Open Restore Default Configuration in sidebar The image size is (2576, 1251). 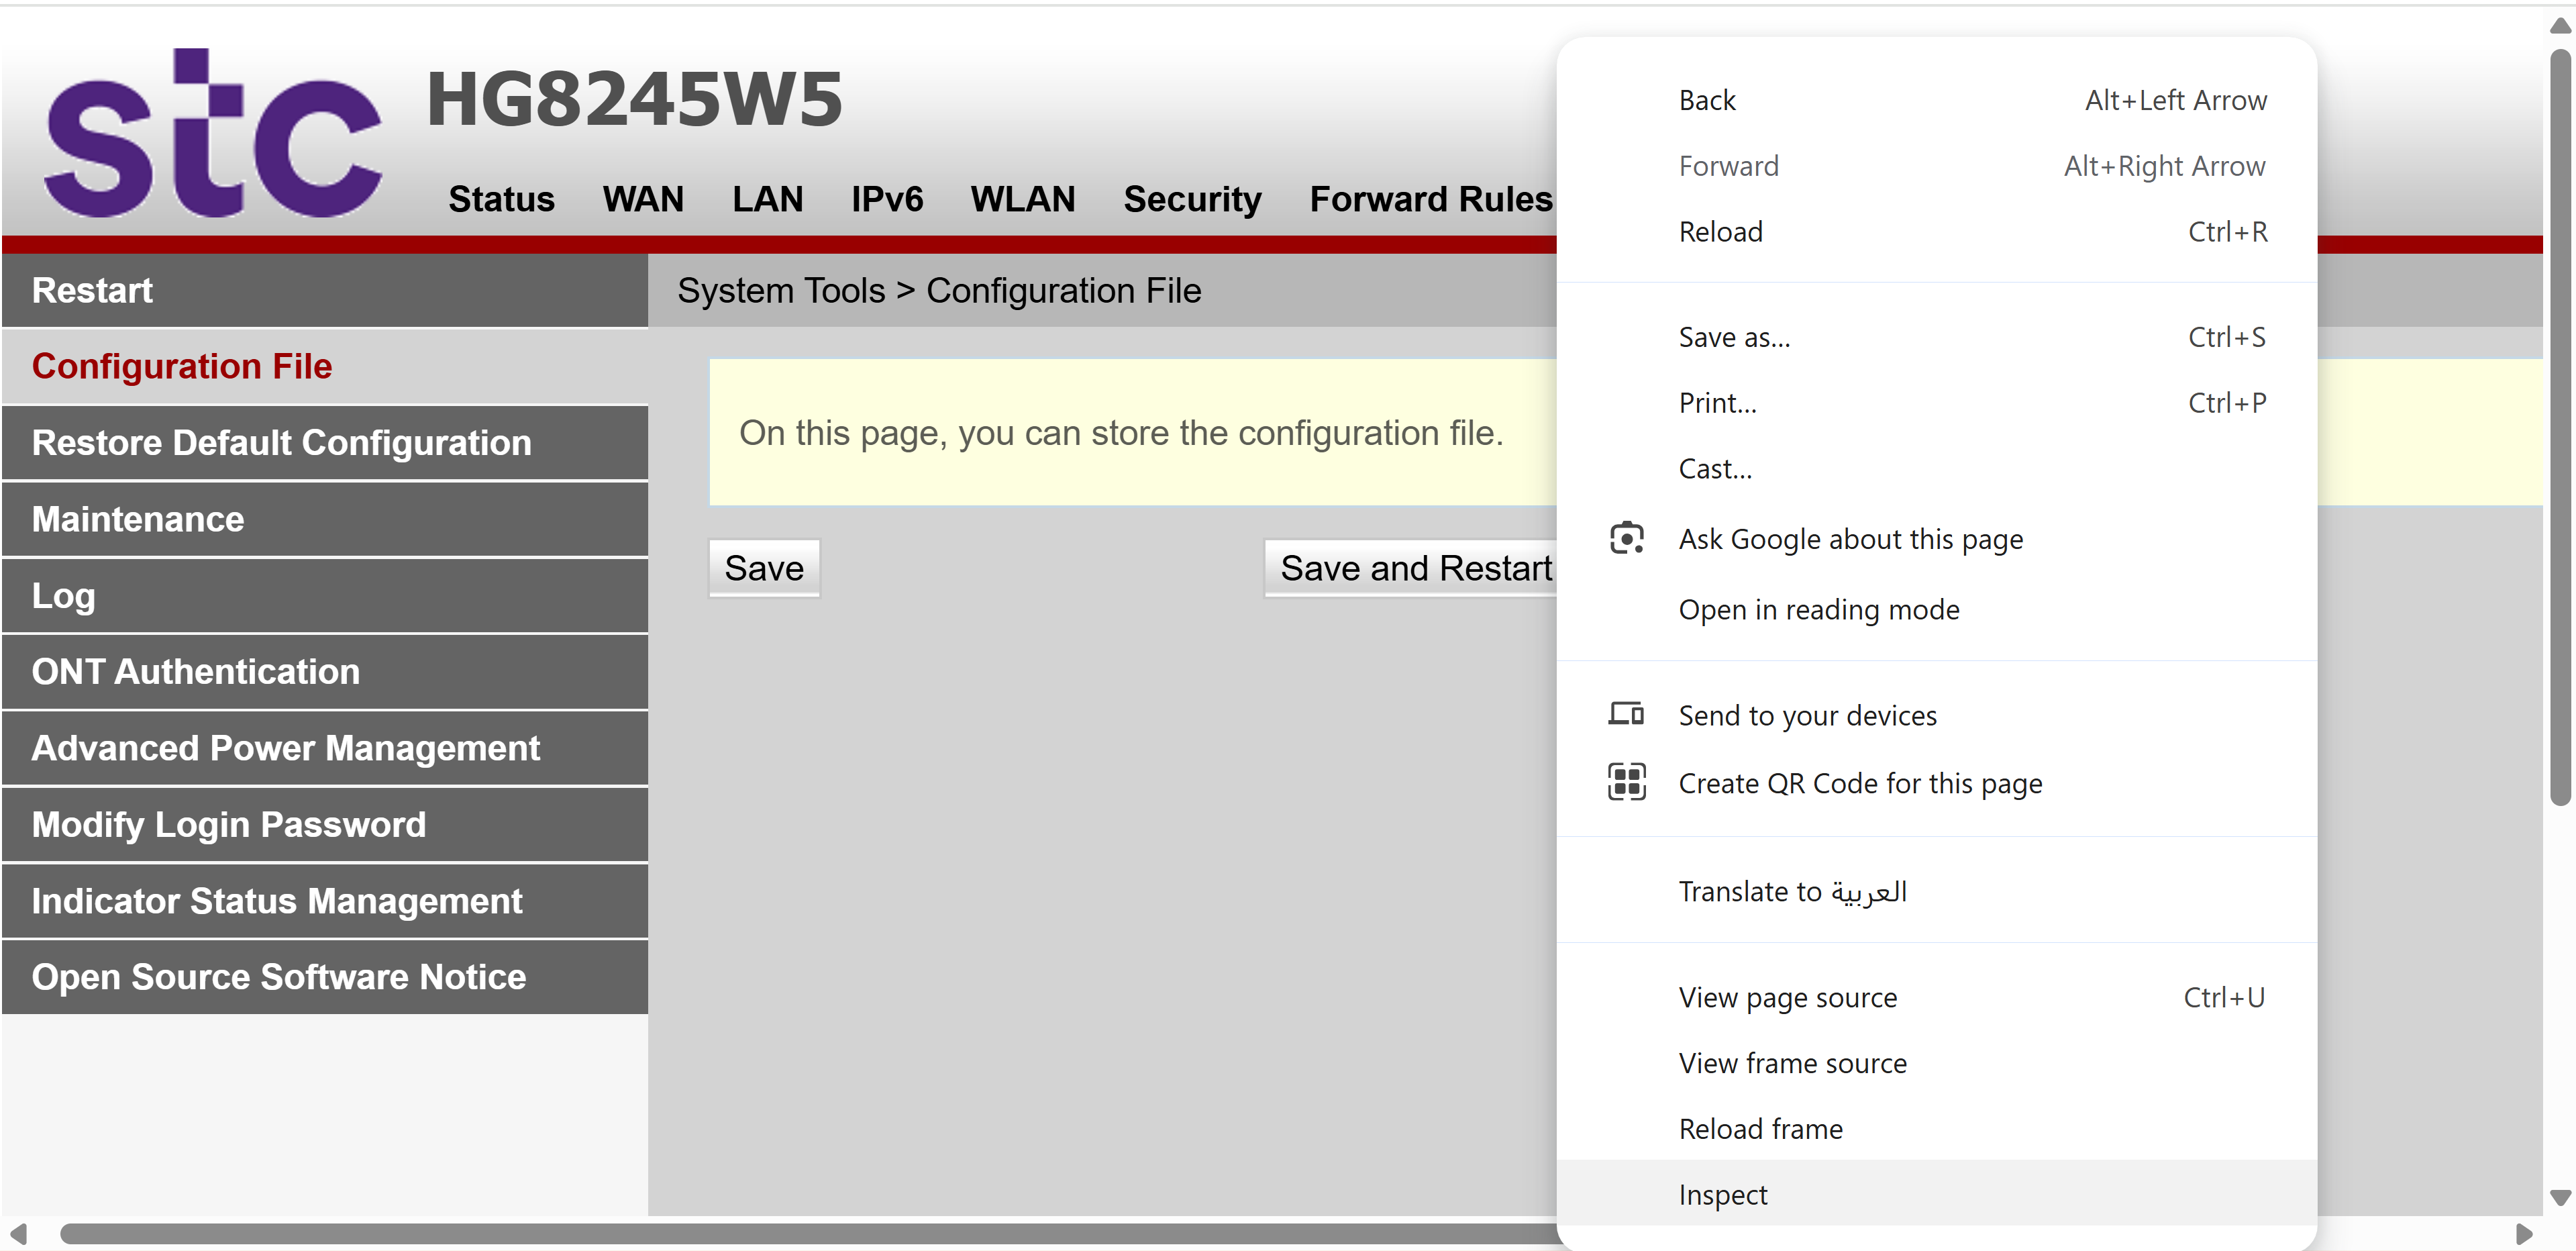click(x=281, y=443)
